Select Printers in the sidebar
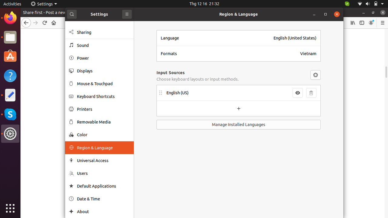This screenshot has height=218, width=388. pos(99,109)
